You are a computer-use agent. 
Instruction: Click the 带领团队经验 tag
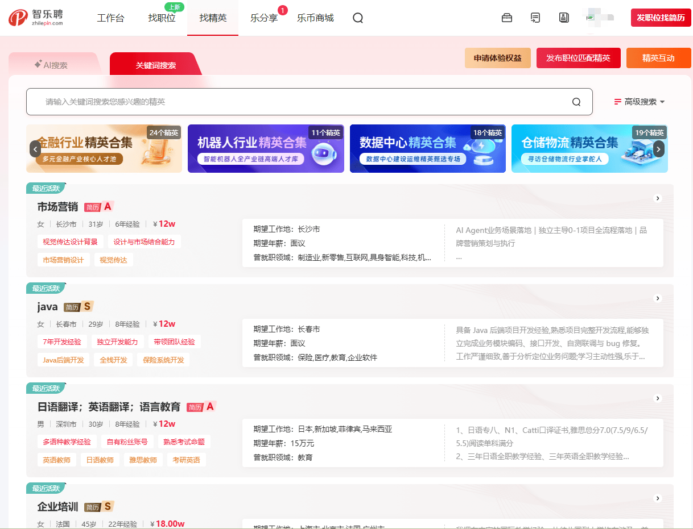[x=174, y=342]
